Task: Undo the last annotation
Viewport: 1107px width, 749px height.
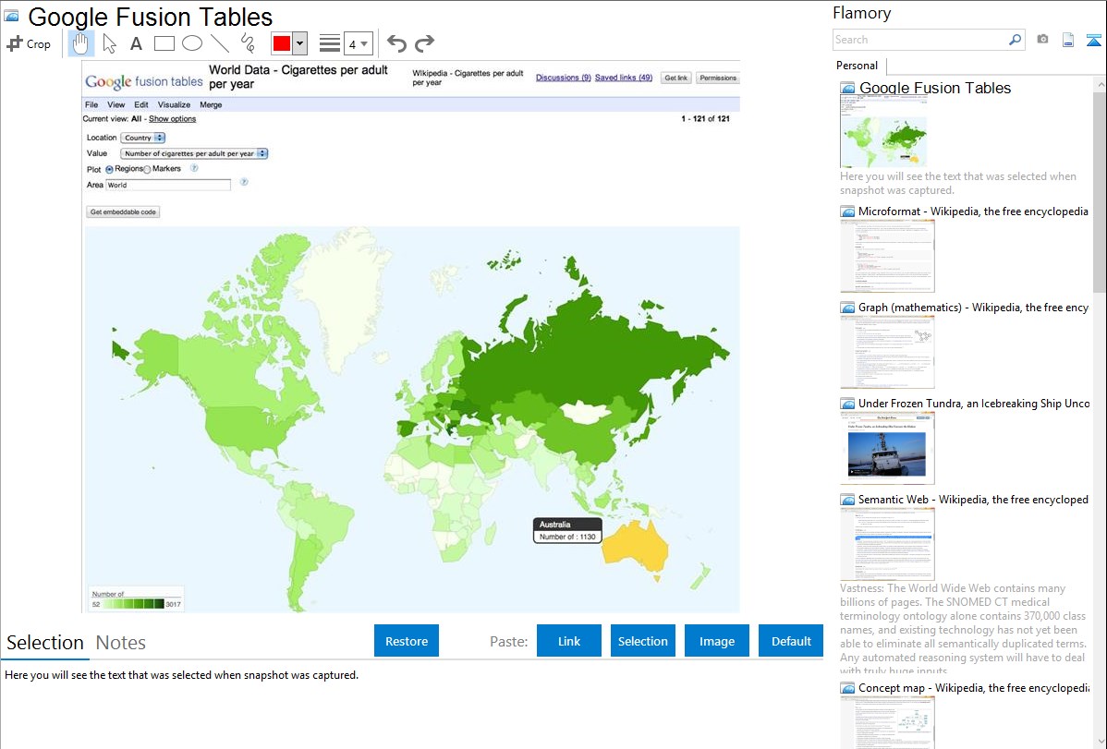Action: tap(396, 43)
